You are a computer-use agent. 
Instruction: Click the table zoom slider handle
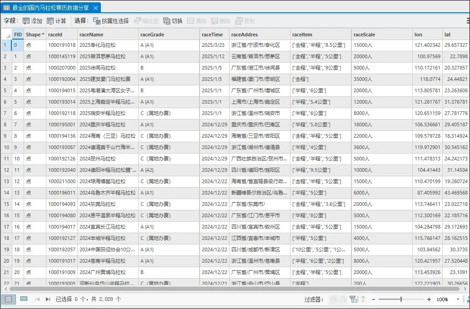[x=401, y=299]
